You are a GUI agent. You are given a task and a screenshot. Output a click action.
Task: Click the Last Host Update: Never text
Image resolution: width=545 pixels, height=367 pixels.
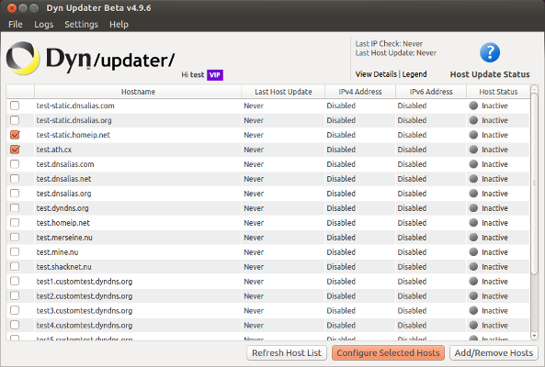(396, 53)
